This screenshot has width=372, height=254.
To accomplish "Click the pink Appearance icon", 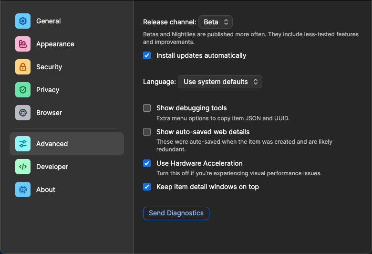I will 23,44.
